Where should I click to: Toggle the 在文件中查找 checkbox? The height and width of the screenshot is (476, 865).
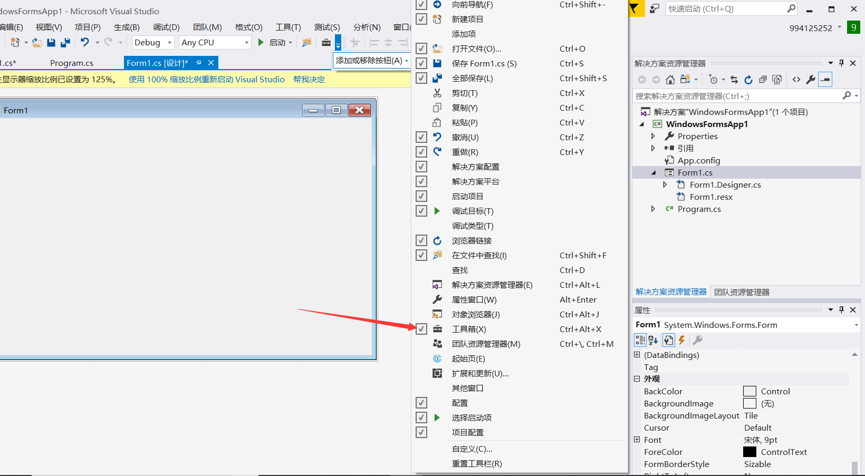coord(421,255)
